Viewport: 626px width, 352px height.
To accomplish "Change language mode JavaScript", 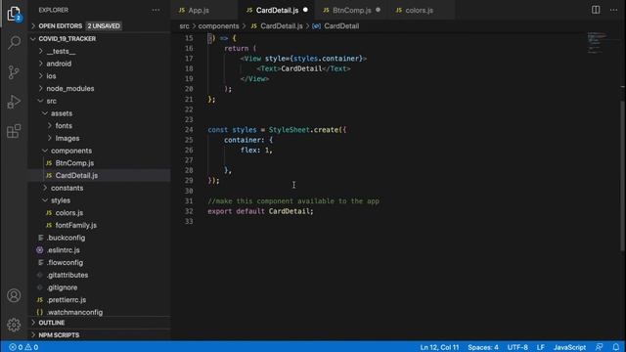I will point(569,347).
